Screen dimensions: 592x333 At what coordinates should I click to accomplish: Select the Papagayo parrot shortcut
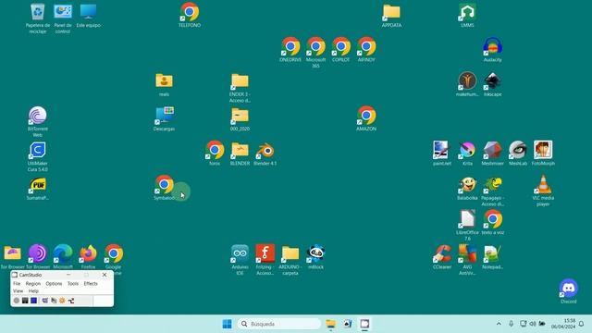pos(493,191)
